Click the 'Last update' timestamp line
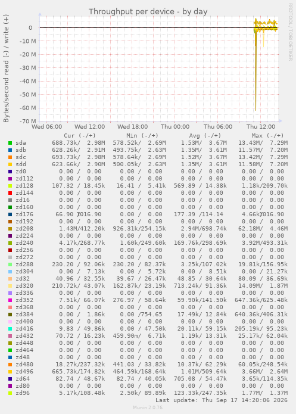 (222, 400)
